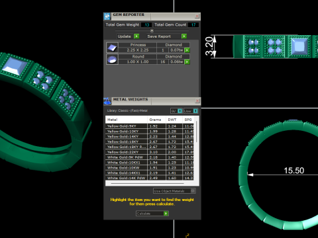
Task: Select the 15.50 diameter dimension
Action: 294,171
